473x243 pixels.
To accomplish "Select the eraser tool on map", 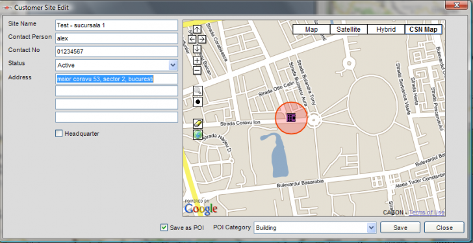I will tap(198, 123).
